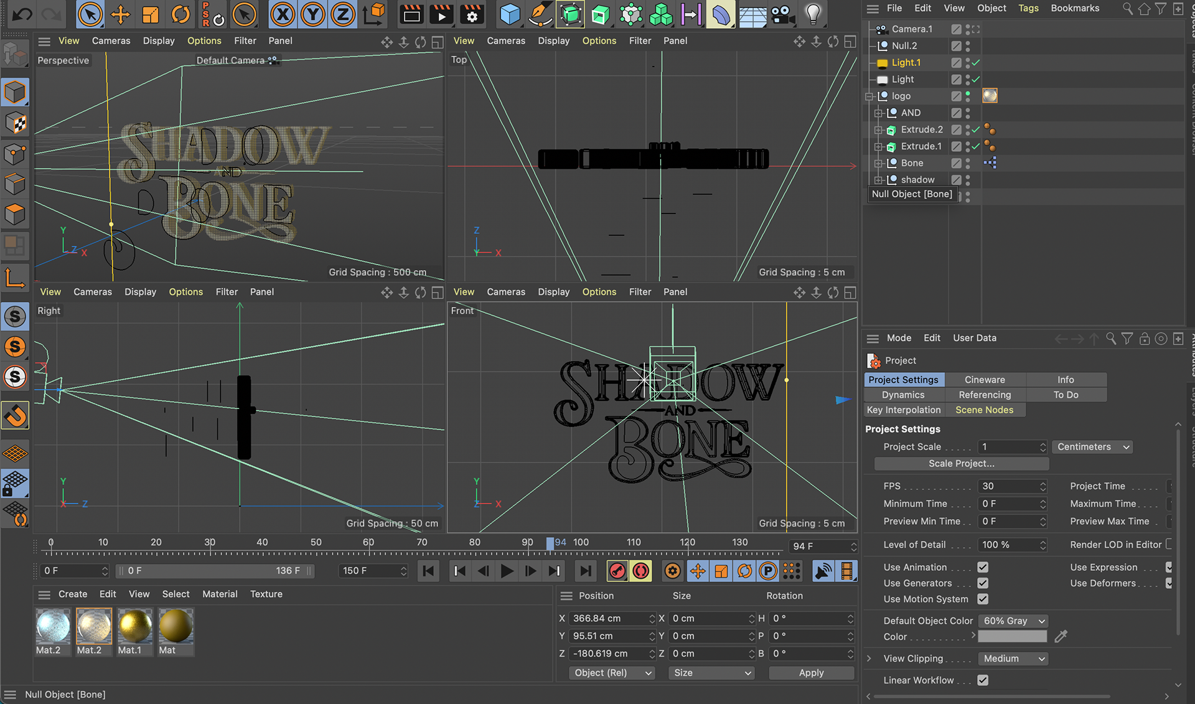Screen dimensions: 1195x704
Task: Open the Default Object Color dropdown
Action: [x=1013, y=621]
